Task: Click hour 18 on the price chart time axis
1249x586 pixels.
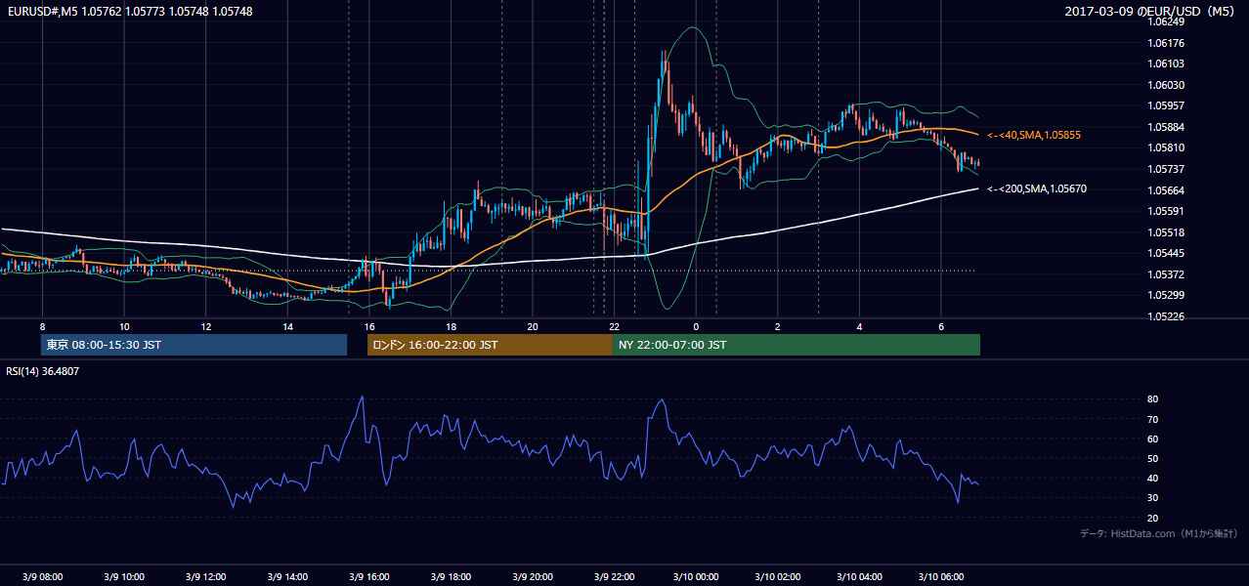Action: [451, 326]
